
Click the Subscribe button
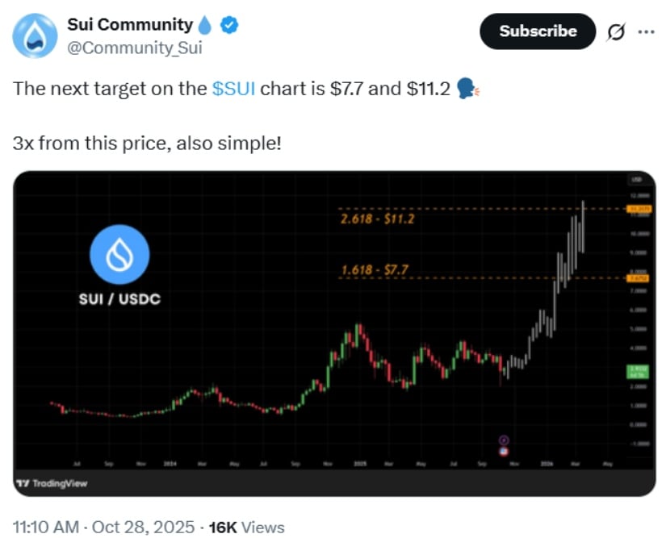pos(538,31)
